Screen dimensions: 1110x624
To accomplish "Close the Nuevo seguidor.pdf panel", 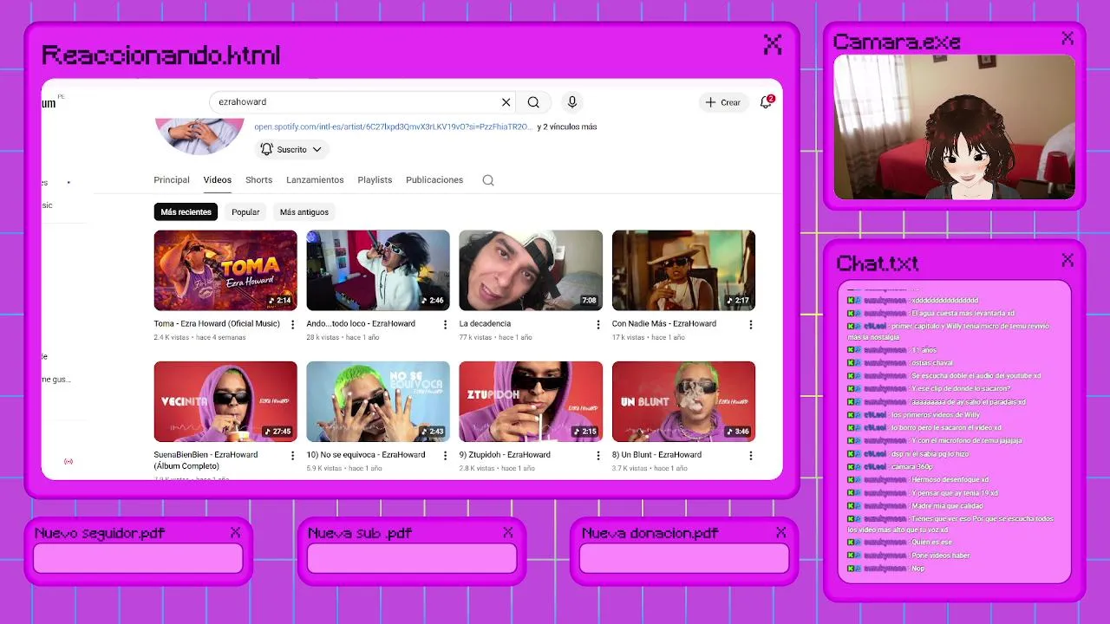I will pyautogui.click(x=235, y=532).
